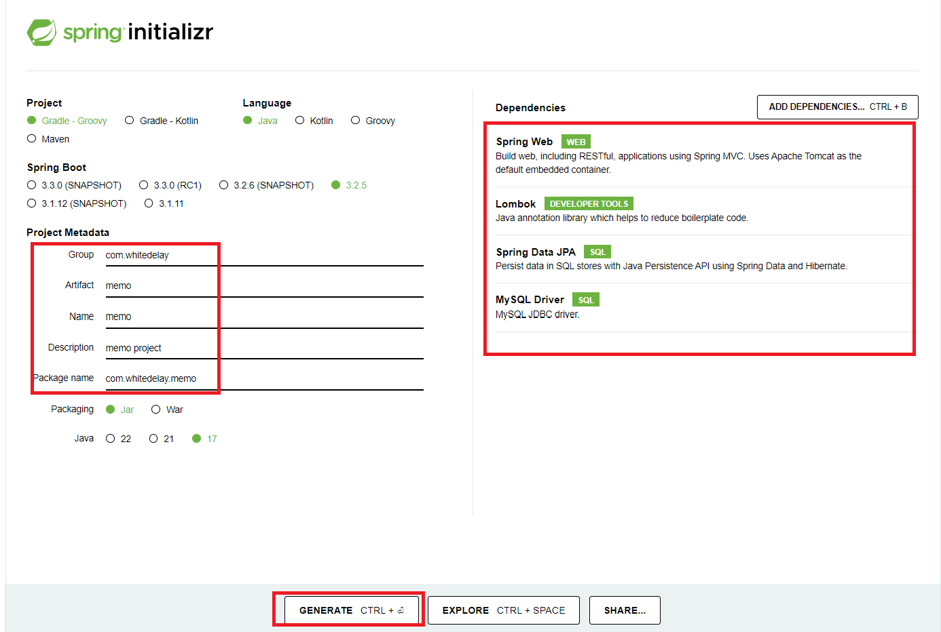The height and width of the screenshot is (632, 941).
Task: Click the Language section heading
Action: click(267, 103)
